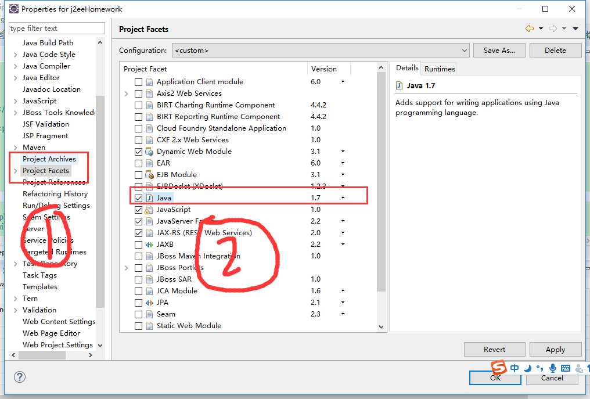Click the Application Client module document icon
The width and height of the screenshot is (590, 399).
[x=149, y=82]
